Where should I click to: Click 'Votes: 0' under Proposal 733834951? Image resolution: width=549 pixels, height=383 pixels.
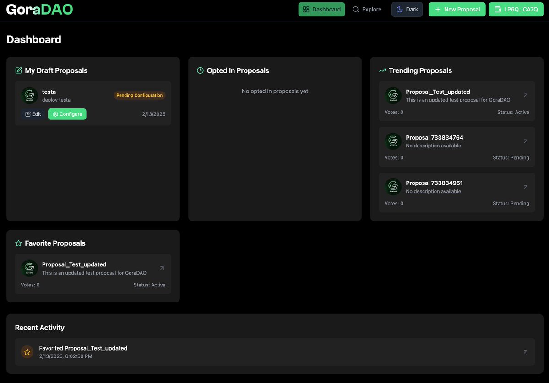(x=394, y=204)
